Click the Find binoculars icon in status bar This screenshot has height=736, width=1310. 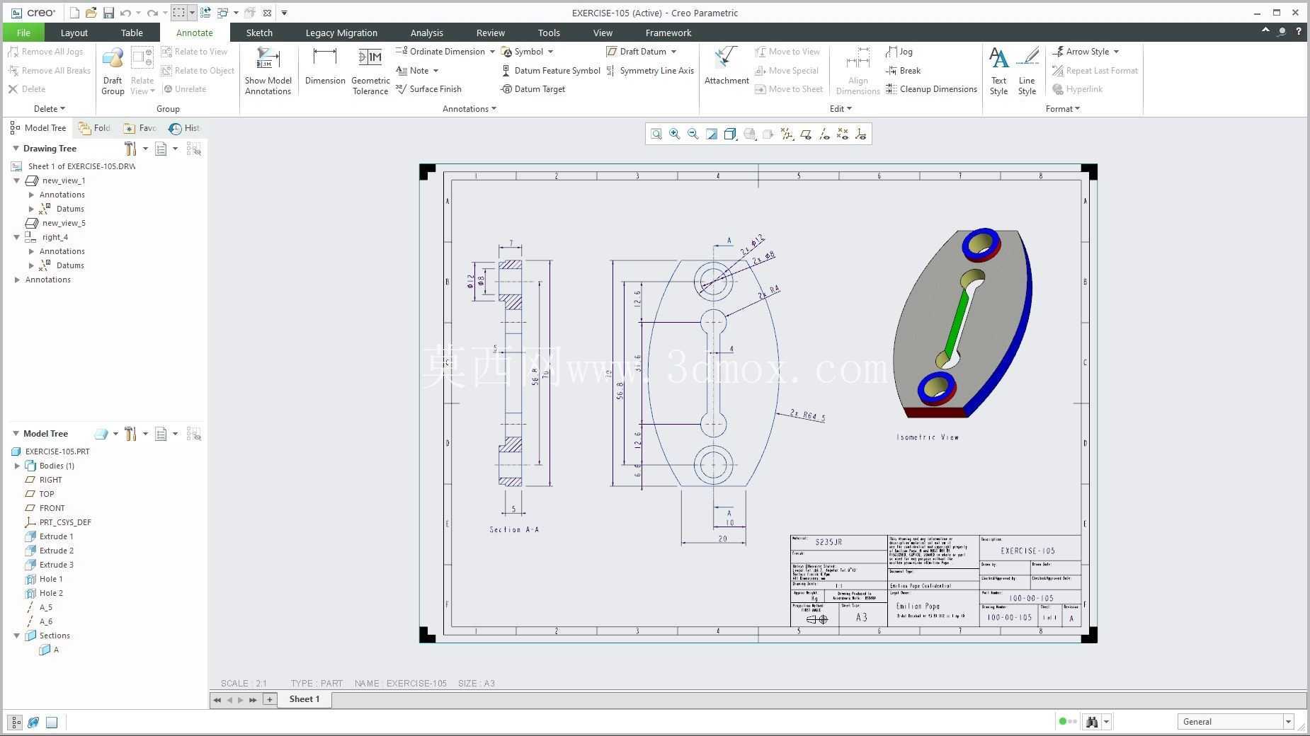pyautogui.click(x=1092, y=722)
